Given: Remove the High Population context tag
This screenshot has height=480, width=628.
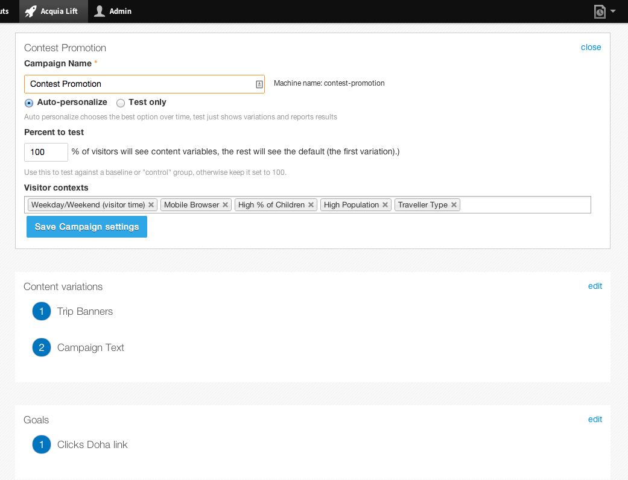Looking at the screenshot, I should point(385,205).
